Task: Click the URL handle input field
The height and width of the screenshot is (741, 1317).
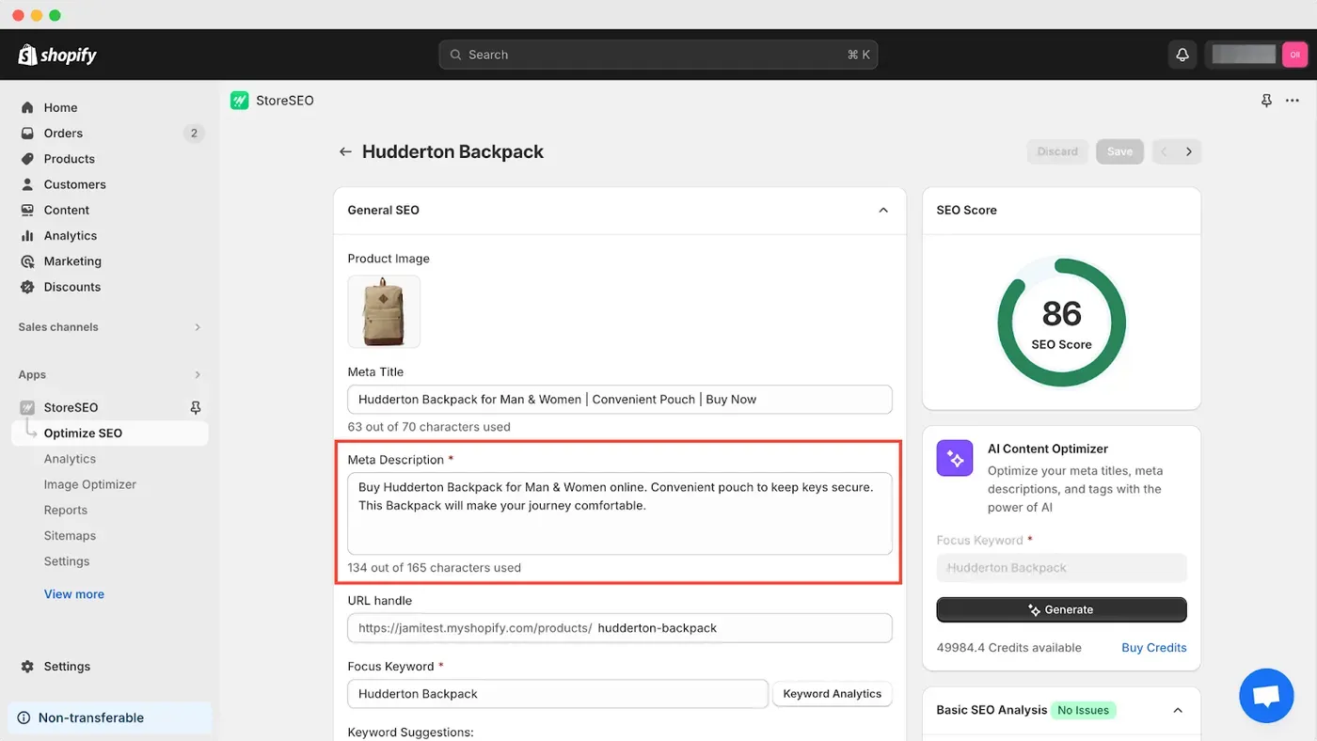Action: 619,628
